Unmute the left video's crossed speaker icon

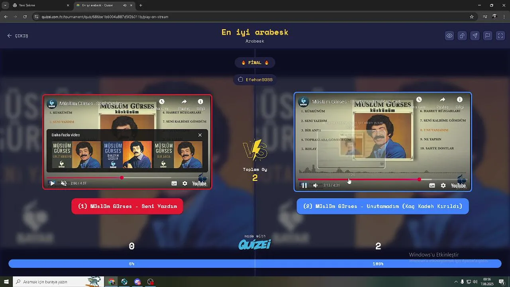pos(63,183)
